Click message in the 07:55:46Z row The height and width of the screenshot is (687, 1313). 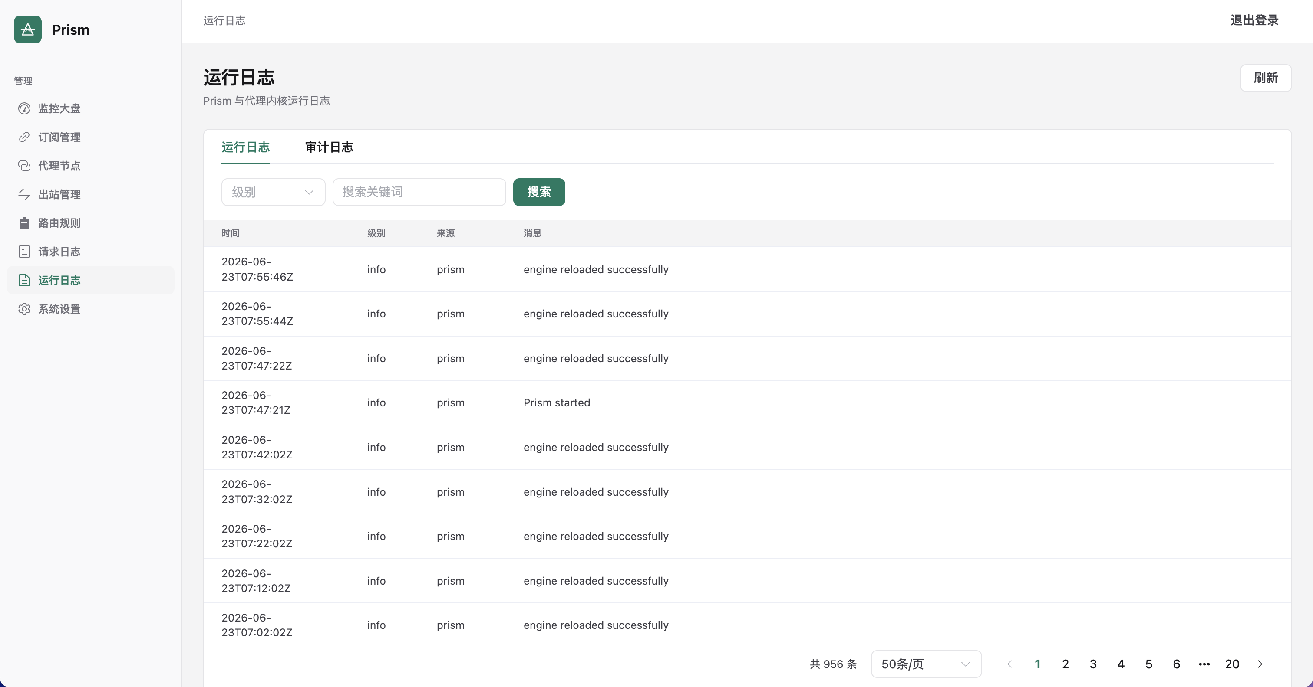[x=596, y=269]
